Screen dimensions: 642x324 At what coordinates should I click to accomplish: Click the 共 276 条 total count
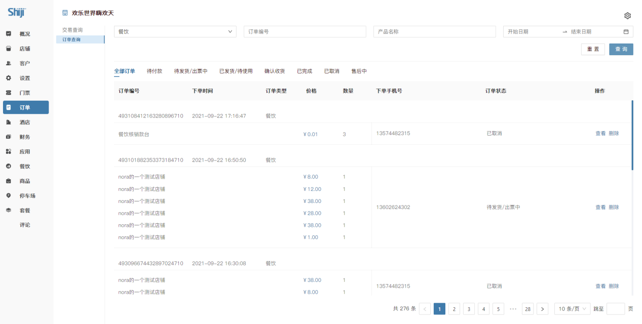point(404,309)
